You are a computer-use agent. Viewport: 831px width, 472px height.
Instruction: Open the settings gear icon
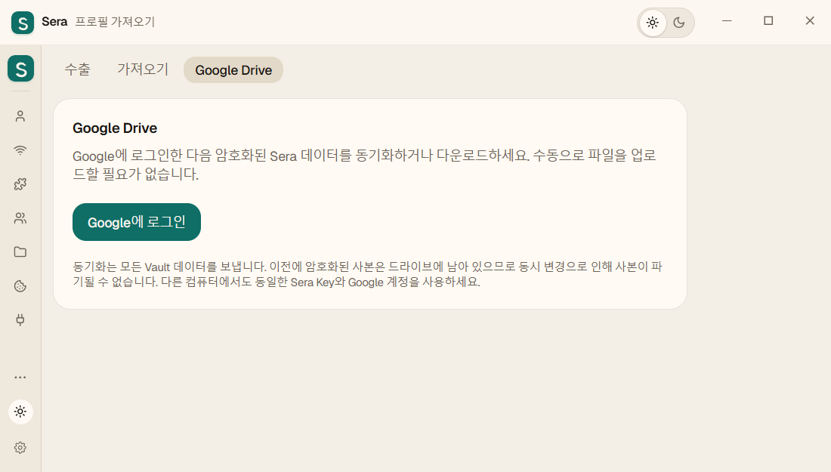click(x=20, y=448)
